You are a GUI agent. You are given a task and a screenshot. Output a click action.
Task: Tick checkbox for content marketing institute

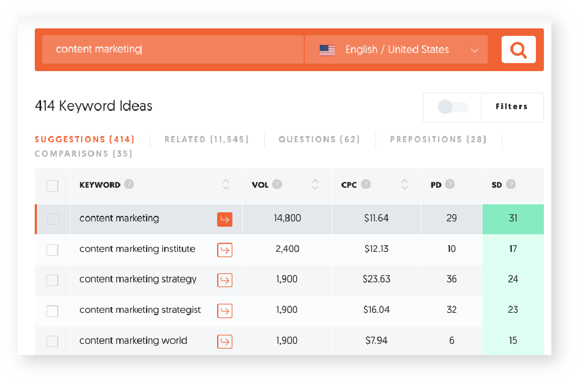click(52, 250)
